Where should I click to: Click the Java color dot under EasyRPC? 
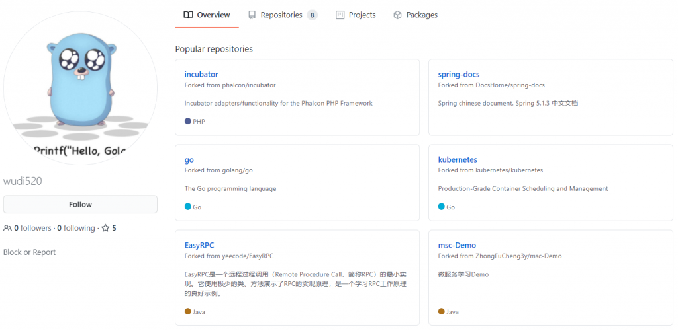188,311
